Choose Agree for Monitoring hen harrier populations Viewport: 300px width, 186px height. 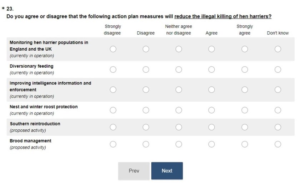coord(211,49)
